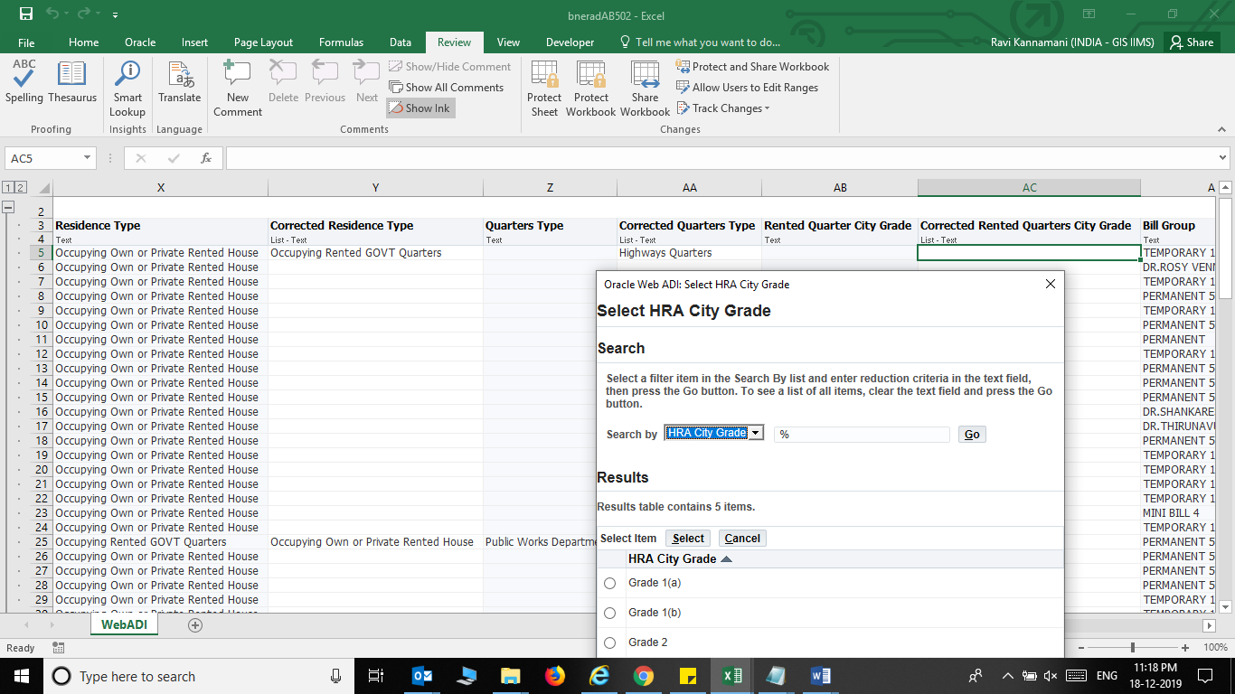1235x694 pixels.
Task: Click Protect Sheet
Action: (544, 89)
